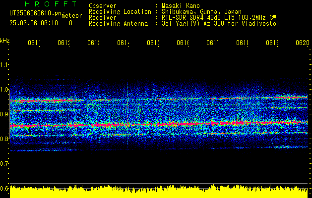Click the 0.7 kHz axis tick label

(x=4, y=164)
